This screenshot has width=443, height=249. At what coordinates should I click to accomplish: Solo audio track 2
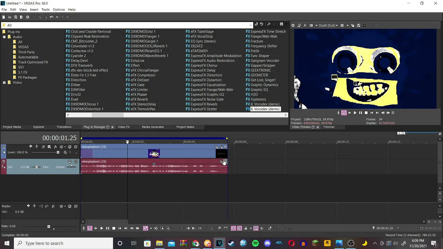pos(75,162)
